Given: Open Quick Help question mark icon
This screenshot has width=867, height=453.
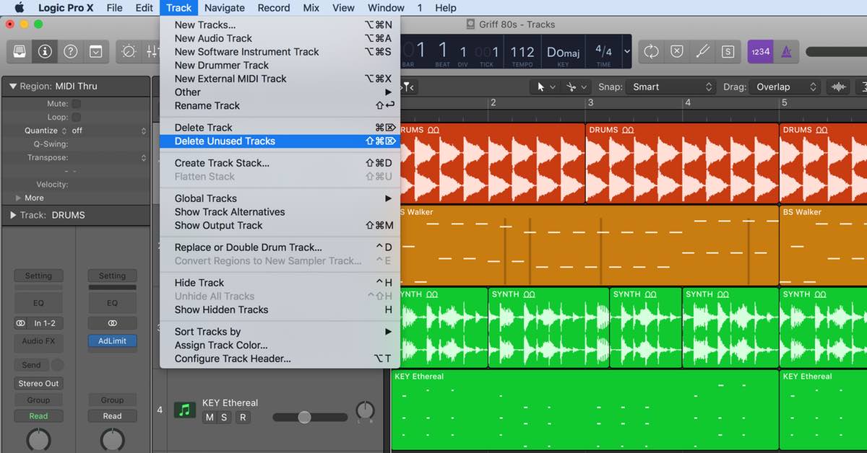Looking at the screenshot, I should (x=70, y=51).
